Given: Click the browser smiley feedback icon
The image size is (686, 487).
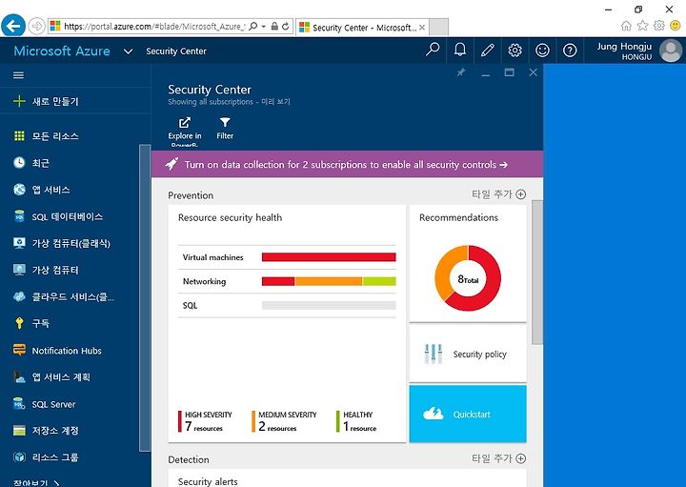Looking at the screenshot, I should [676, 26].
